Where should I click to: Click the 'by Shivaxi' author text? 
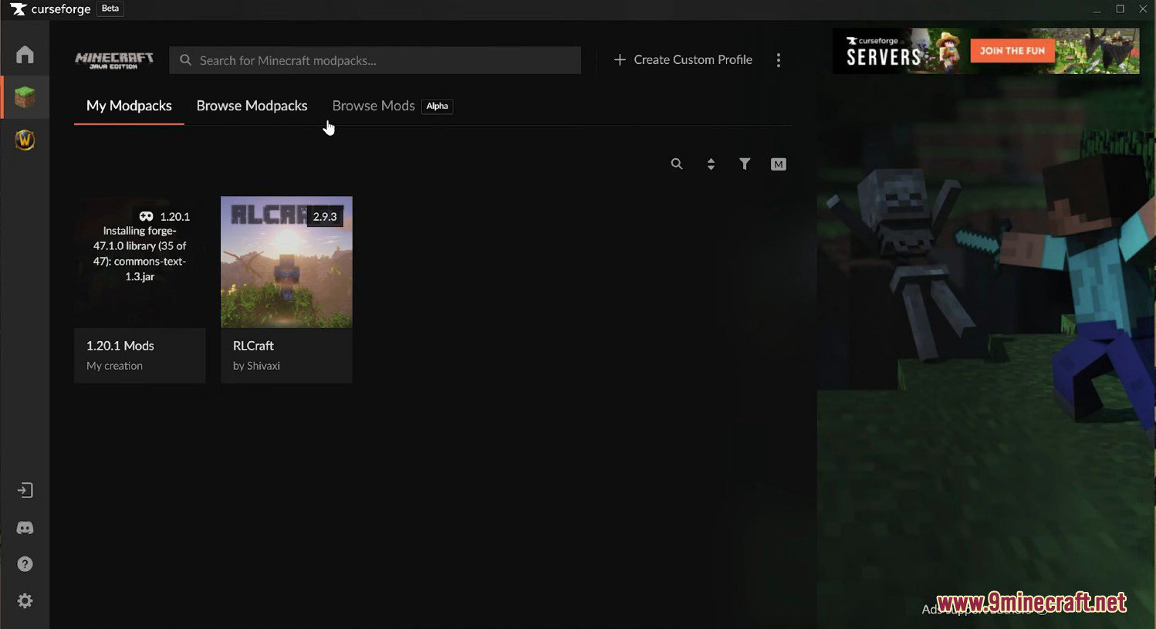pyautogui.click(x=256, y=366)
